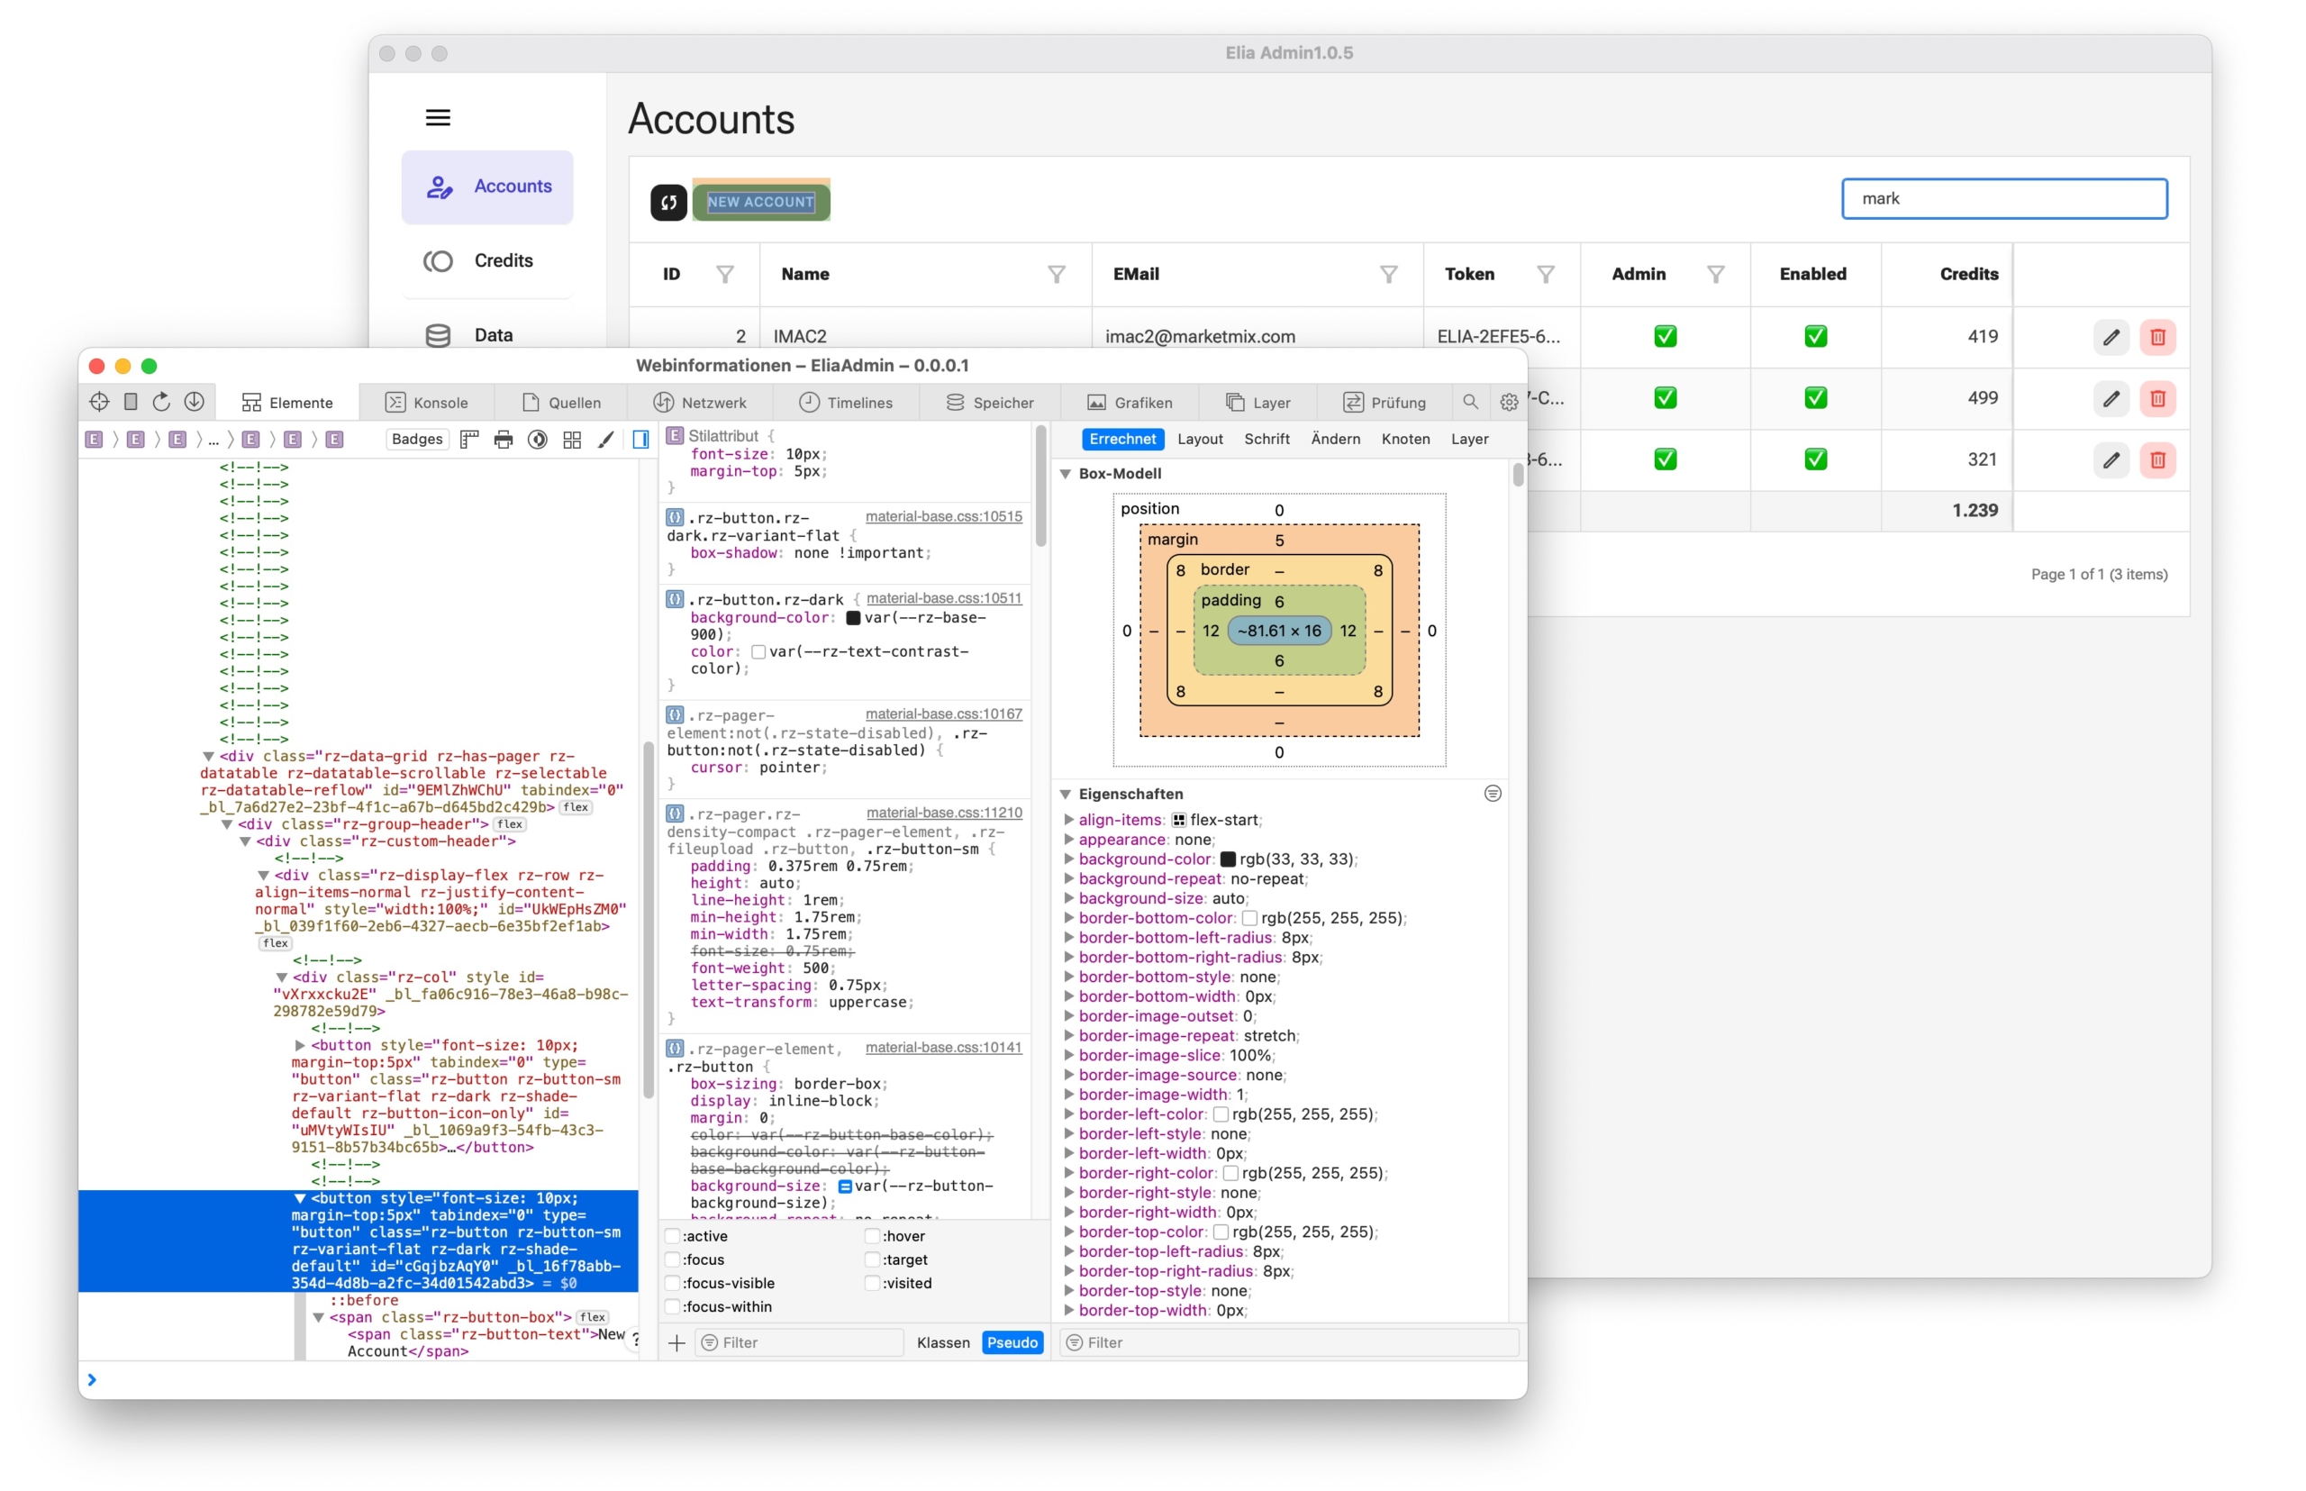Toggle the :focus-within pseudo-class checkbox
2306x1491 pixels.
(673, 1306)
